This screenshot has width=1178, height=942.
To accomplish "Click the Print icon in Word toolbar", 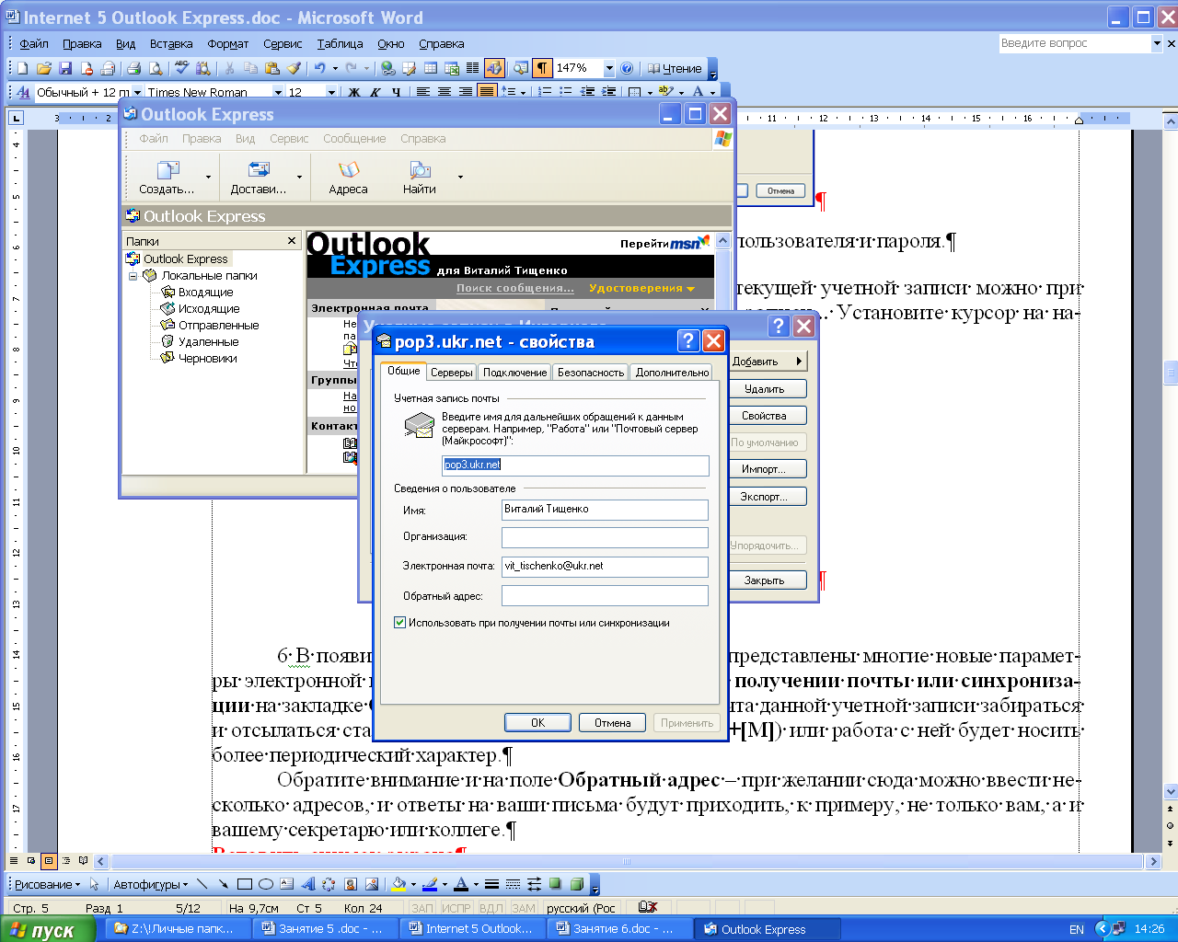I will coord(133,68).
